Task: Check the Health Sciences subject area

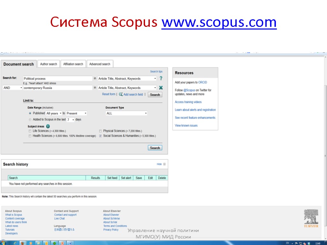Action: point(30,136)
